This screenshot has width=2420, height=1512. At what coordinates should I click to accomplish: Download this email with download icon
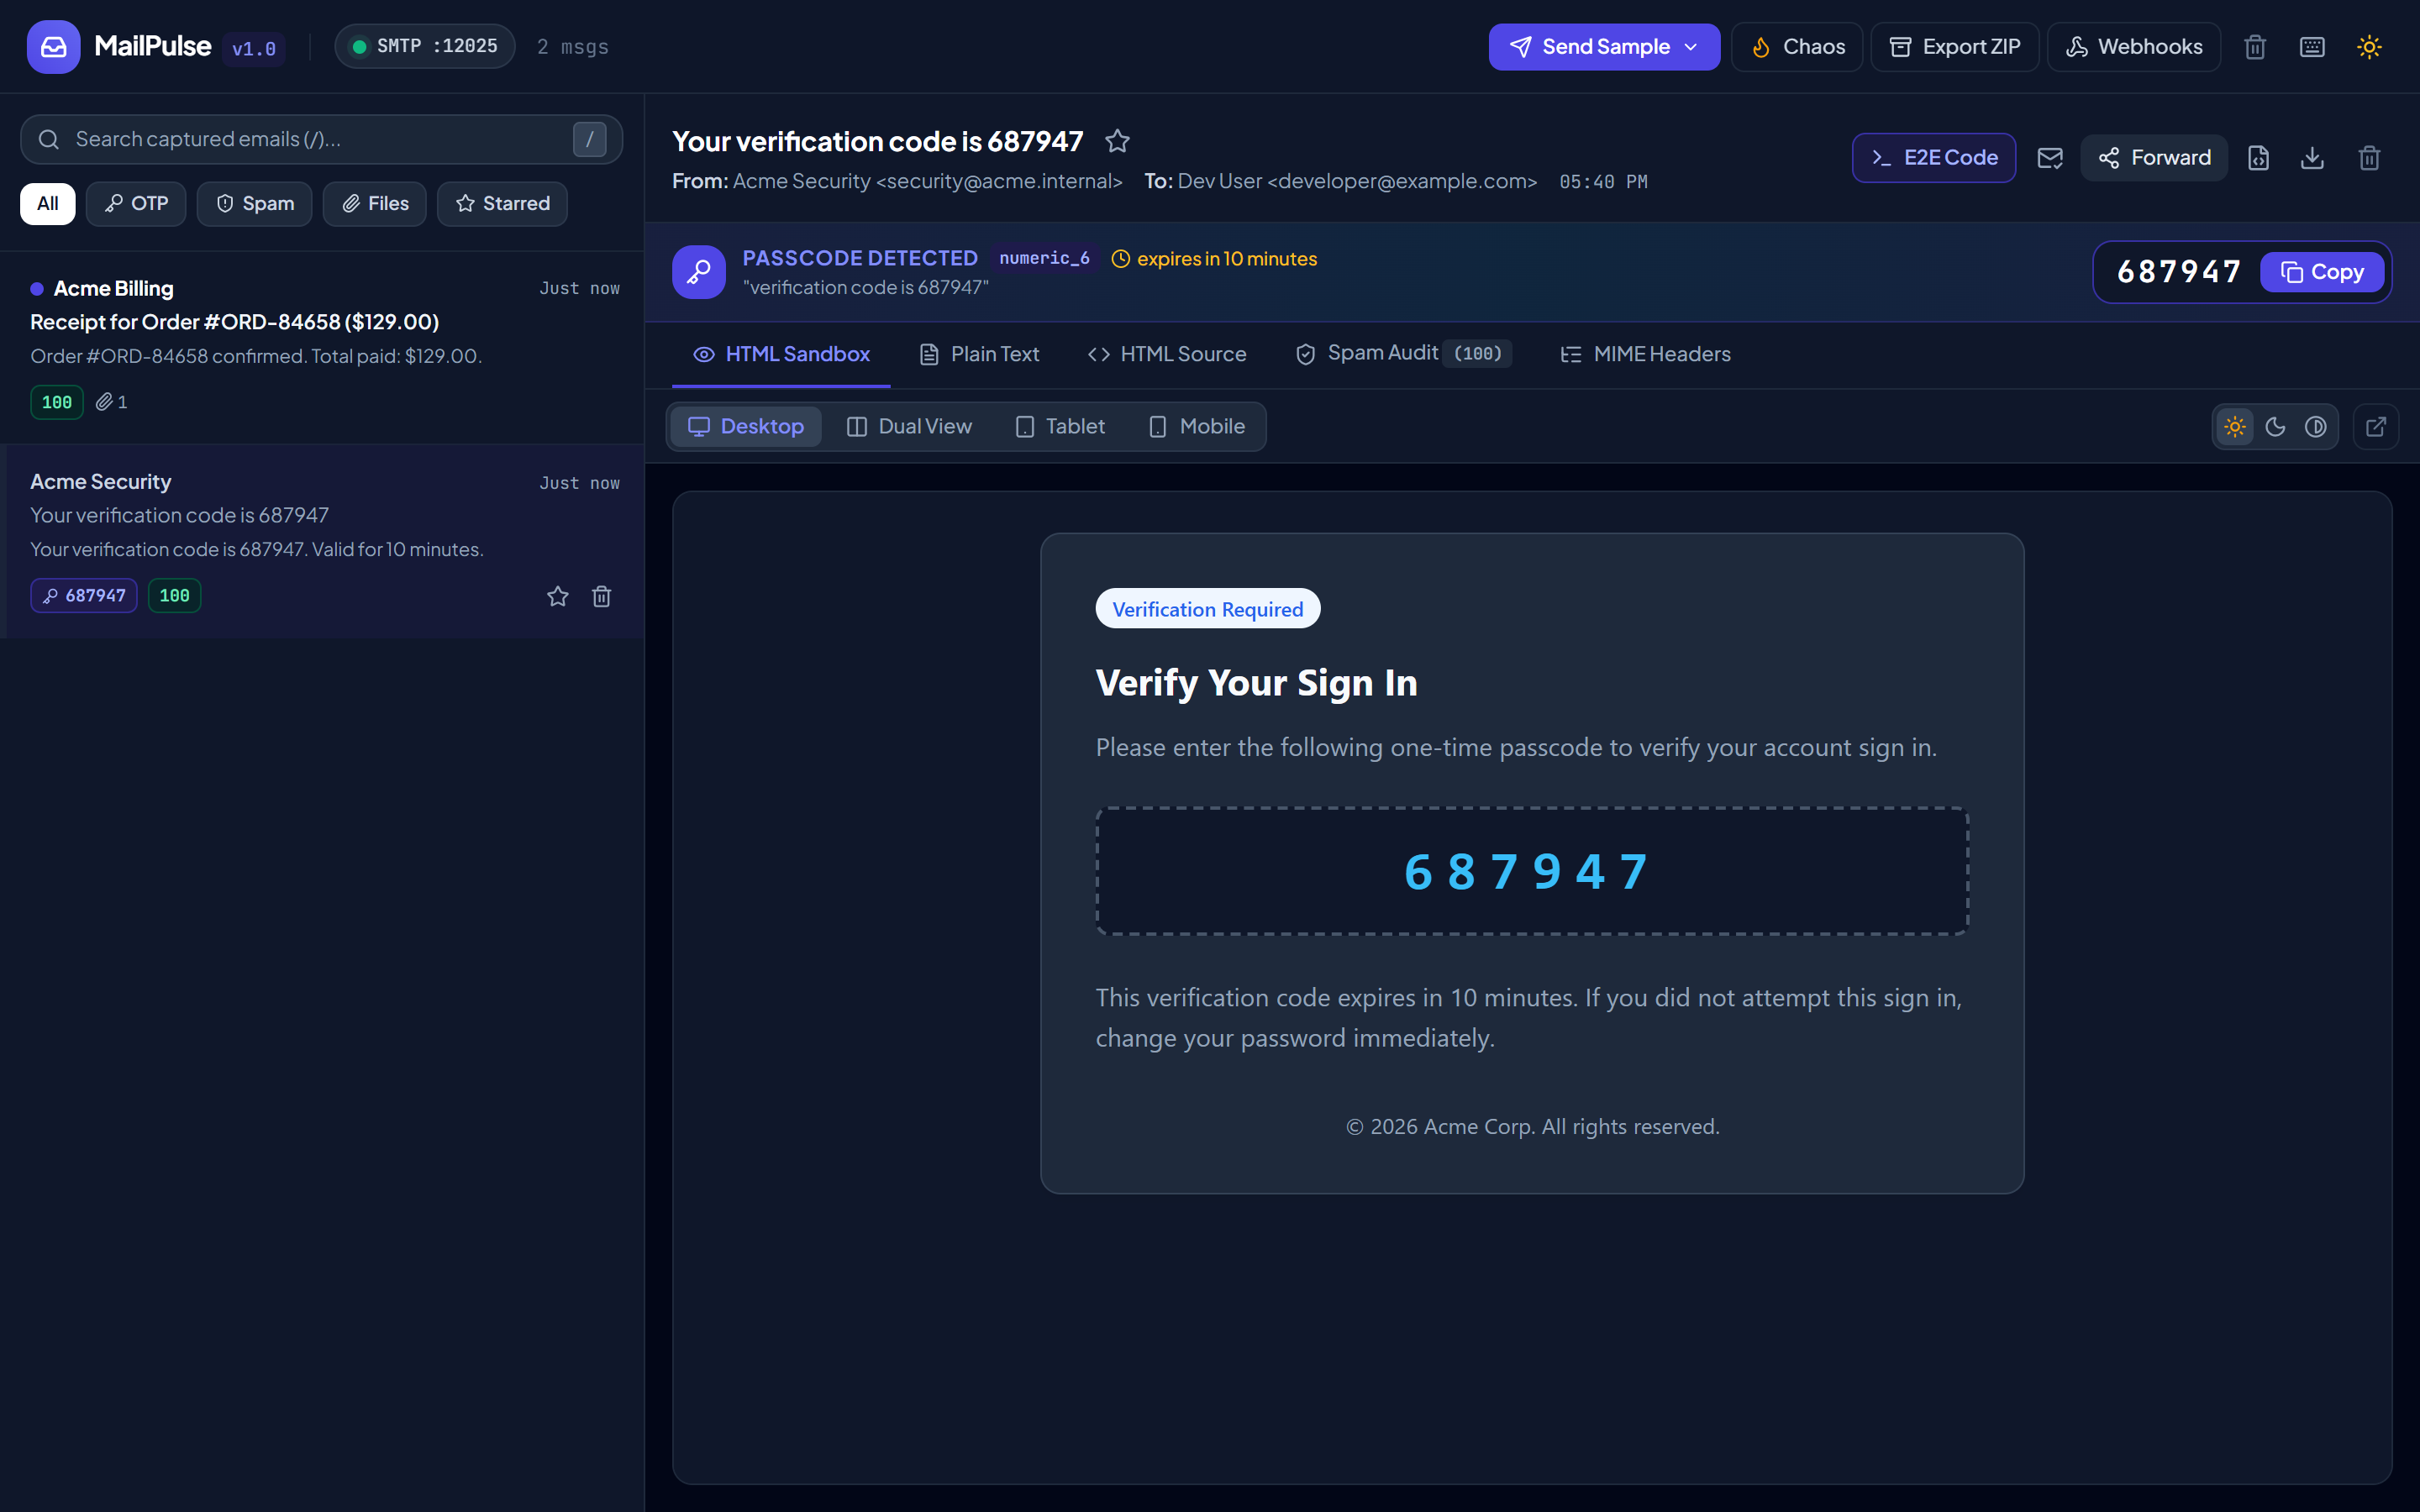(2312, 158)
